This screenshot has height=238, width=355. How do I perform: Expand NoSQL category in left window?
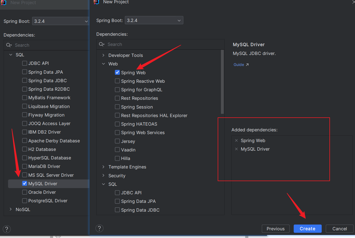[11, 209]
